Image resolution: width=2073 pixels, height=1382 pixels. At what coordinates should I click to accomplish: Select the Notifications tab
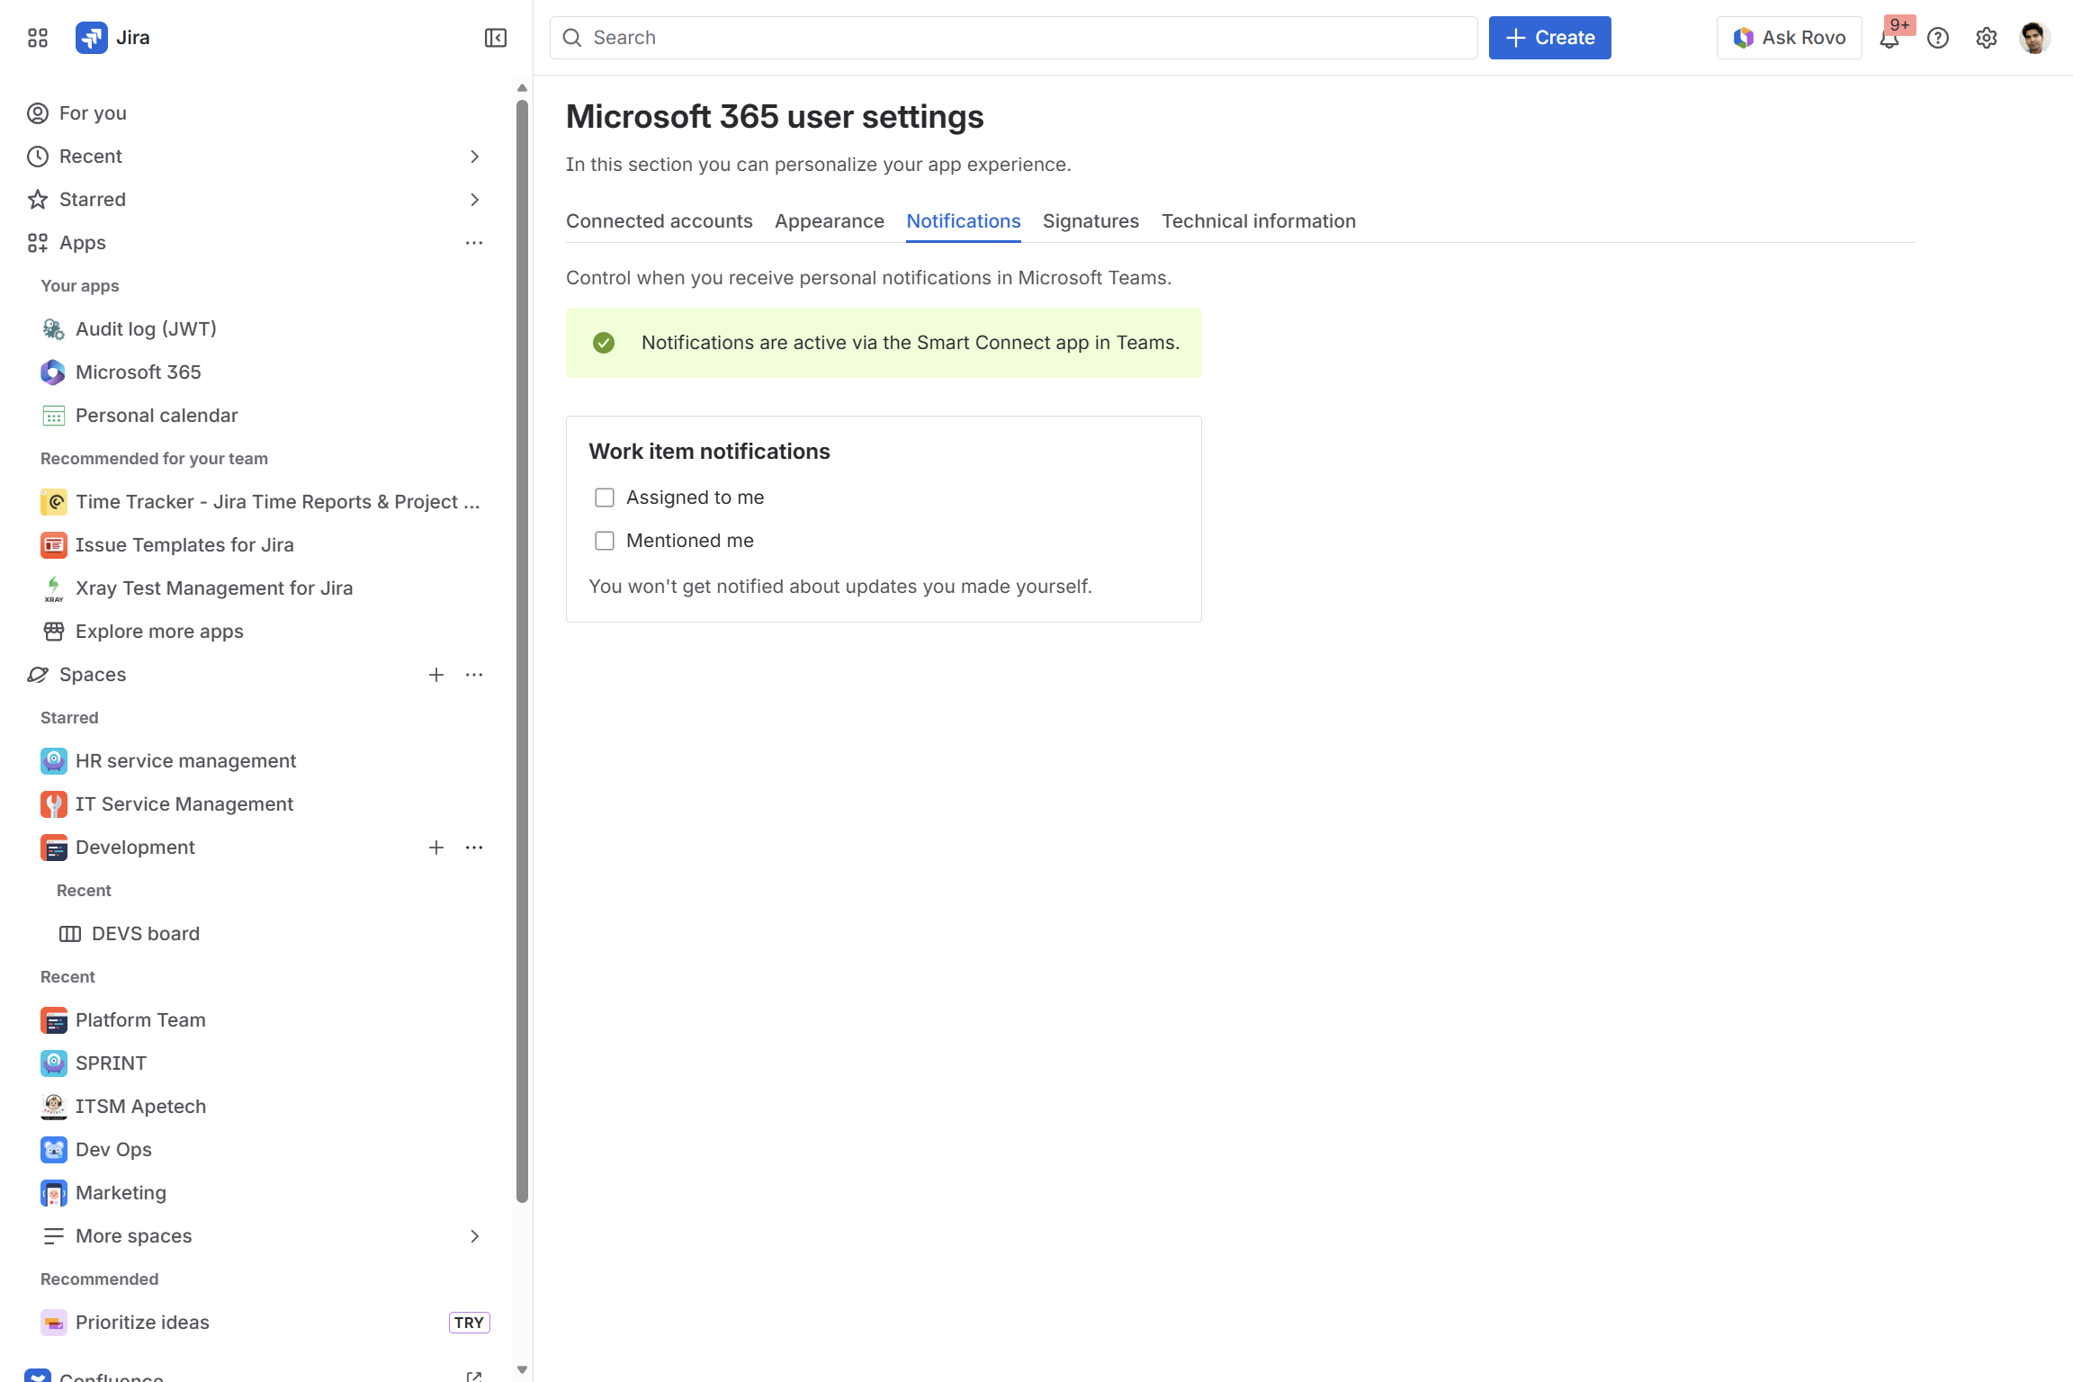point(964,221)
